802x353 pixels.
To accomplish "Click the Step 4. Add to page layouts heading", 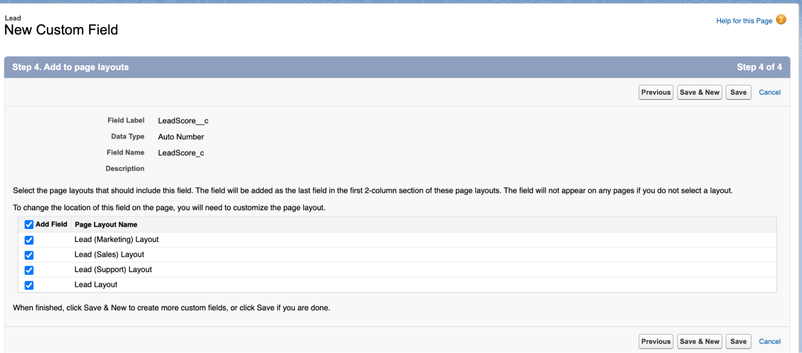I will coord(71,67).
